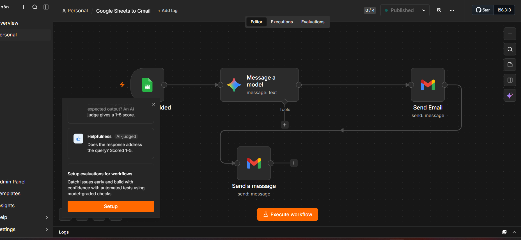Add a node with the canvas plus button

point(510,34)
